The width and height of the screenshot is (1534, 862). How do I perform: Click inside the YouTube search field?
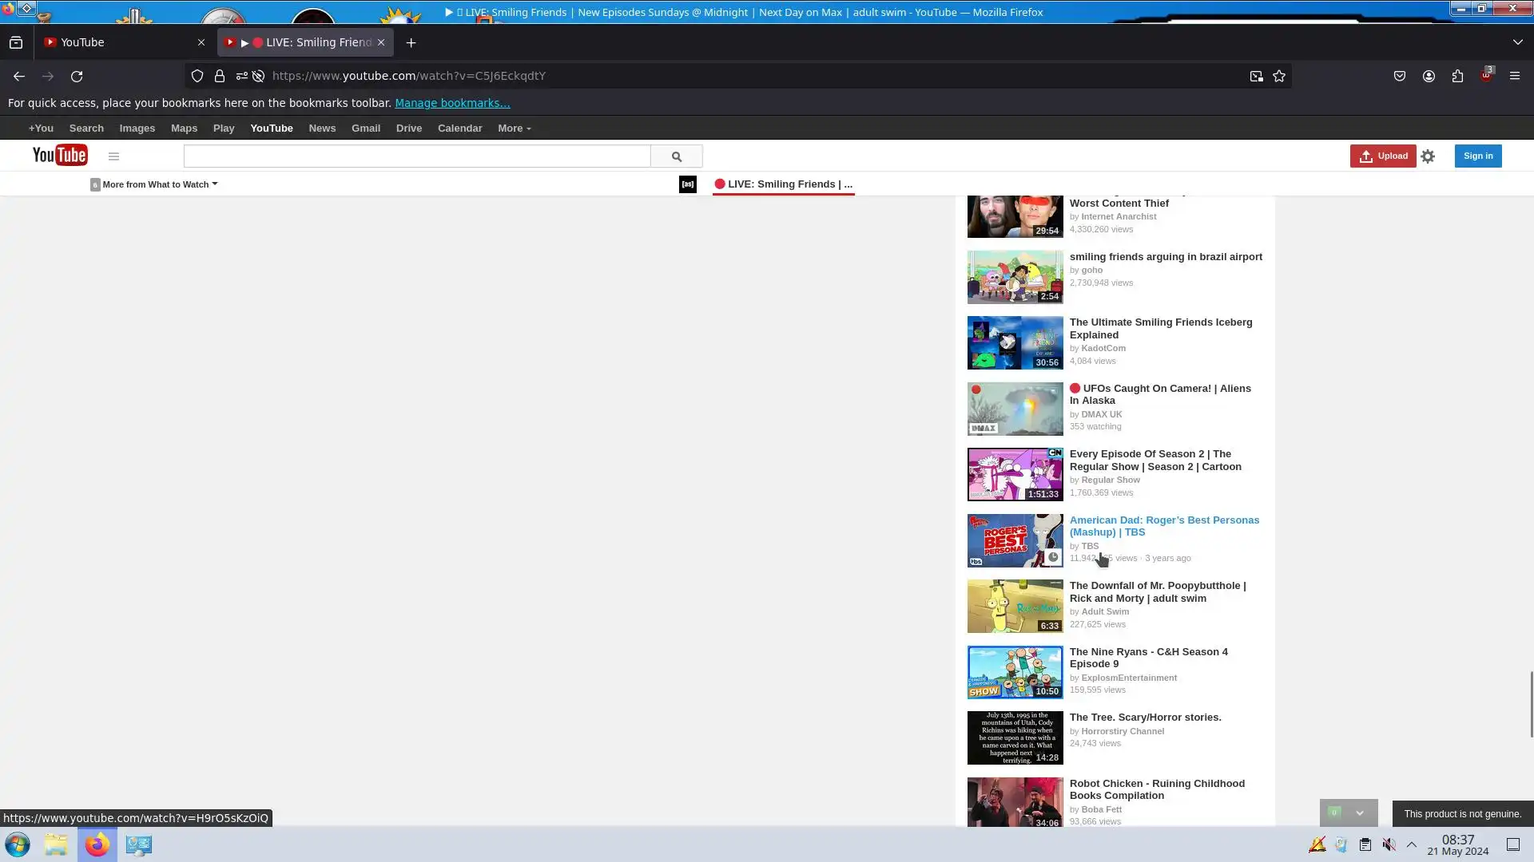point(416,156)
